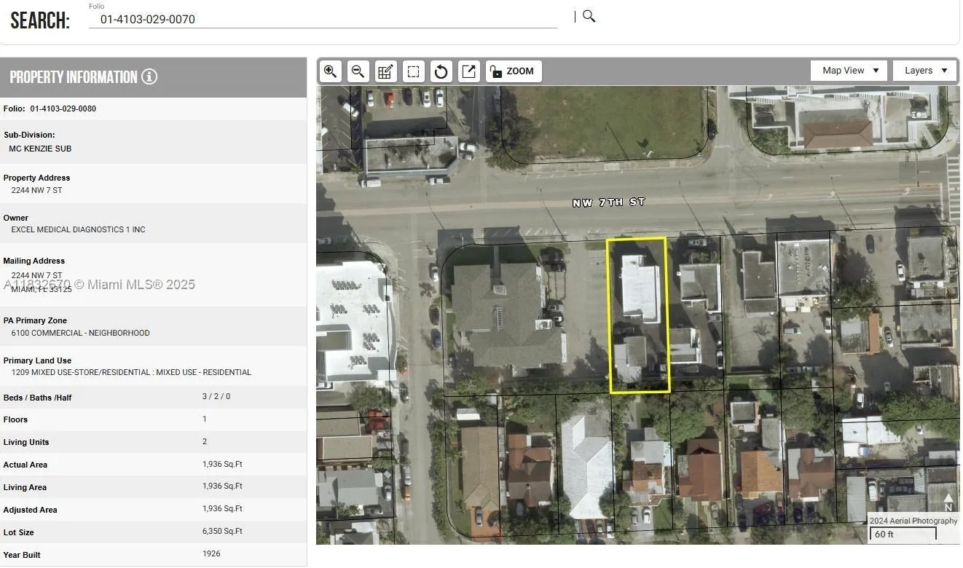The image size is (963, 568).
Task: Select the Folio number 01-4103-029-0080
Action: (62, 109)
